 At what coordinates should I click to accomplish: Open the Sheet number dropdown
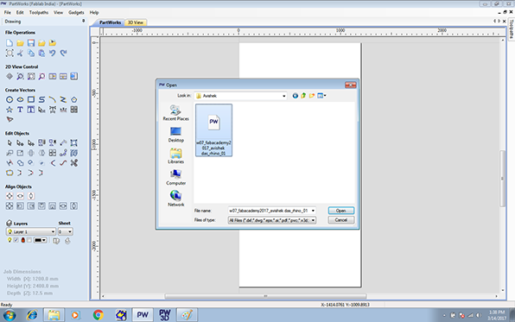pyautogui.click(x=65, y=231)
